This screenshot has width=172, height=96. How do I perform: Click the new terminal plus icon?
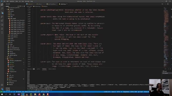coord(165,69)
